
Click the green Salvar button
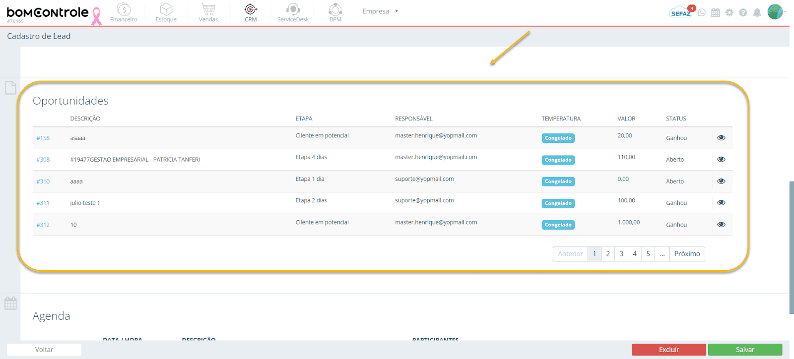tap(745, 350)
